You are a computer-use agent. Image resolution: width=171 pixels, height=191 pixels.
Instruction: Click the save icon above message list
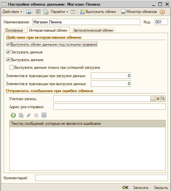pos(44,115)
